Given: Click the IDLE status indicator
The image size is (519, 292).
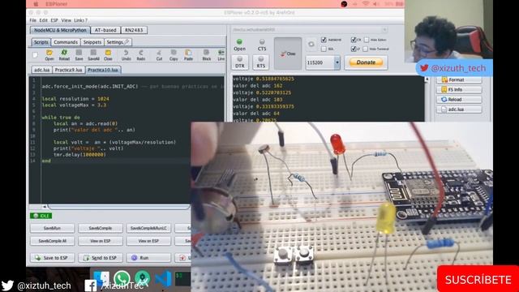Looking at the screenshot, I should pos(41,216).
